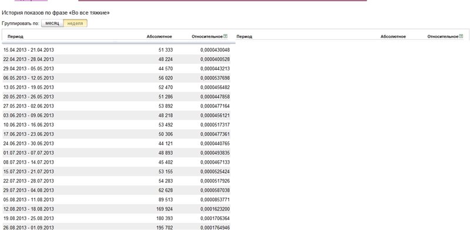Viewport: 470px width, 230px height.
Task: Click left table Относительное column header
Action: point(207,36)
